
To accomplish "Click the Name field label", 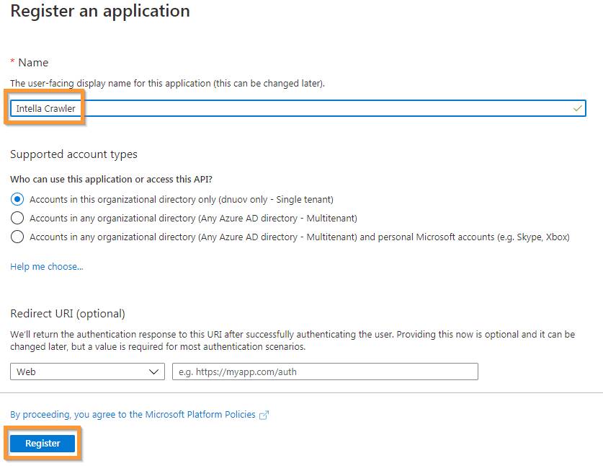I will point(33,62).
